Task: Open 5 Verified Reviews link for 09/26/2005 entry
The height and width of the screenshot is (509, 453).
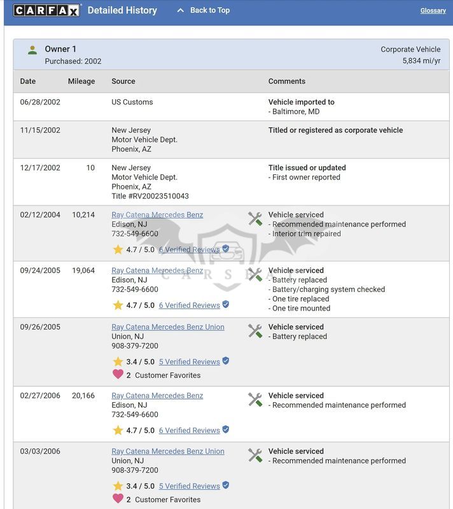Action: coord(189,361)
